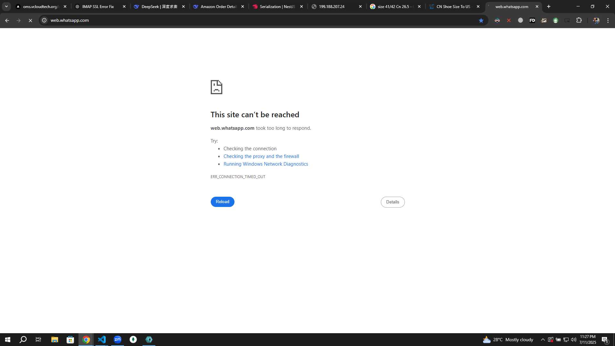The width and height of the screenshot is (615, 346).
Task: Open the clock showing 11:27 PM
Action: tap(587, 340)
